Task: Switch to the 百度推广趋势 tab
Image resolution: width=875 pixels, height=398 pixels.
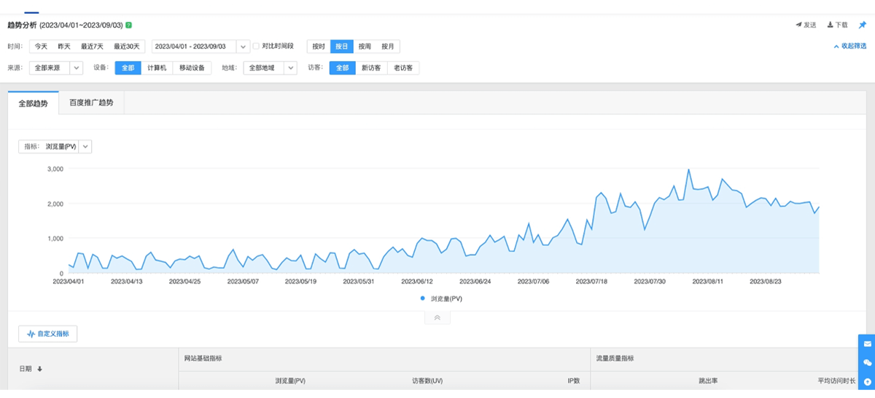Action: click(91, 103)
